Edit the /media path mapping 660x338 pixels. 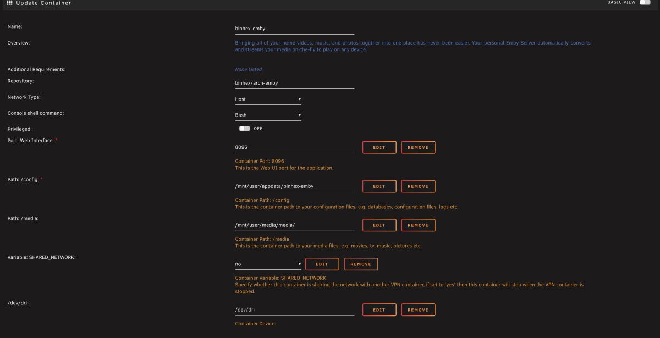379,225
